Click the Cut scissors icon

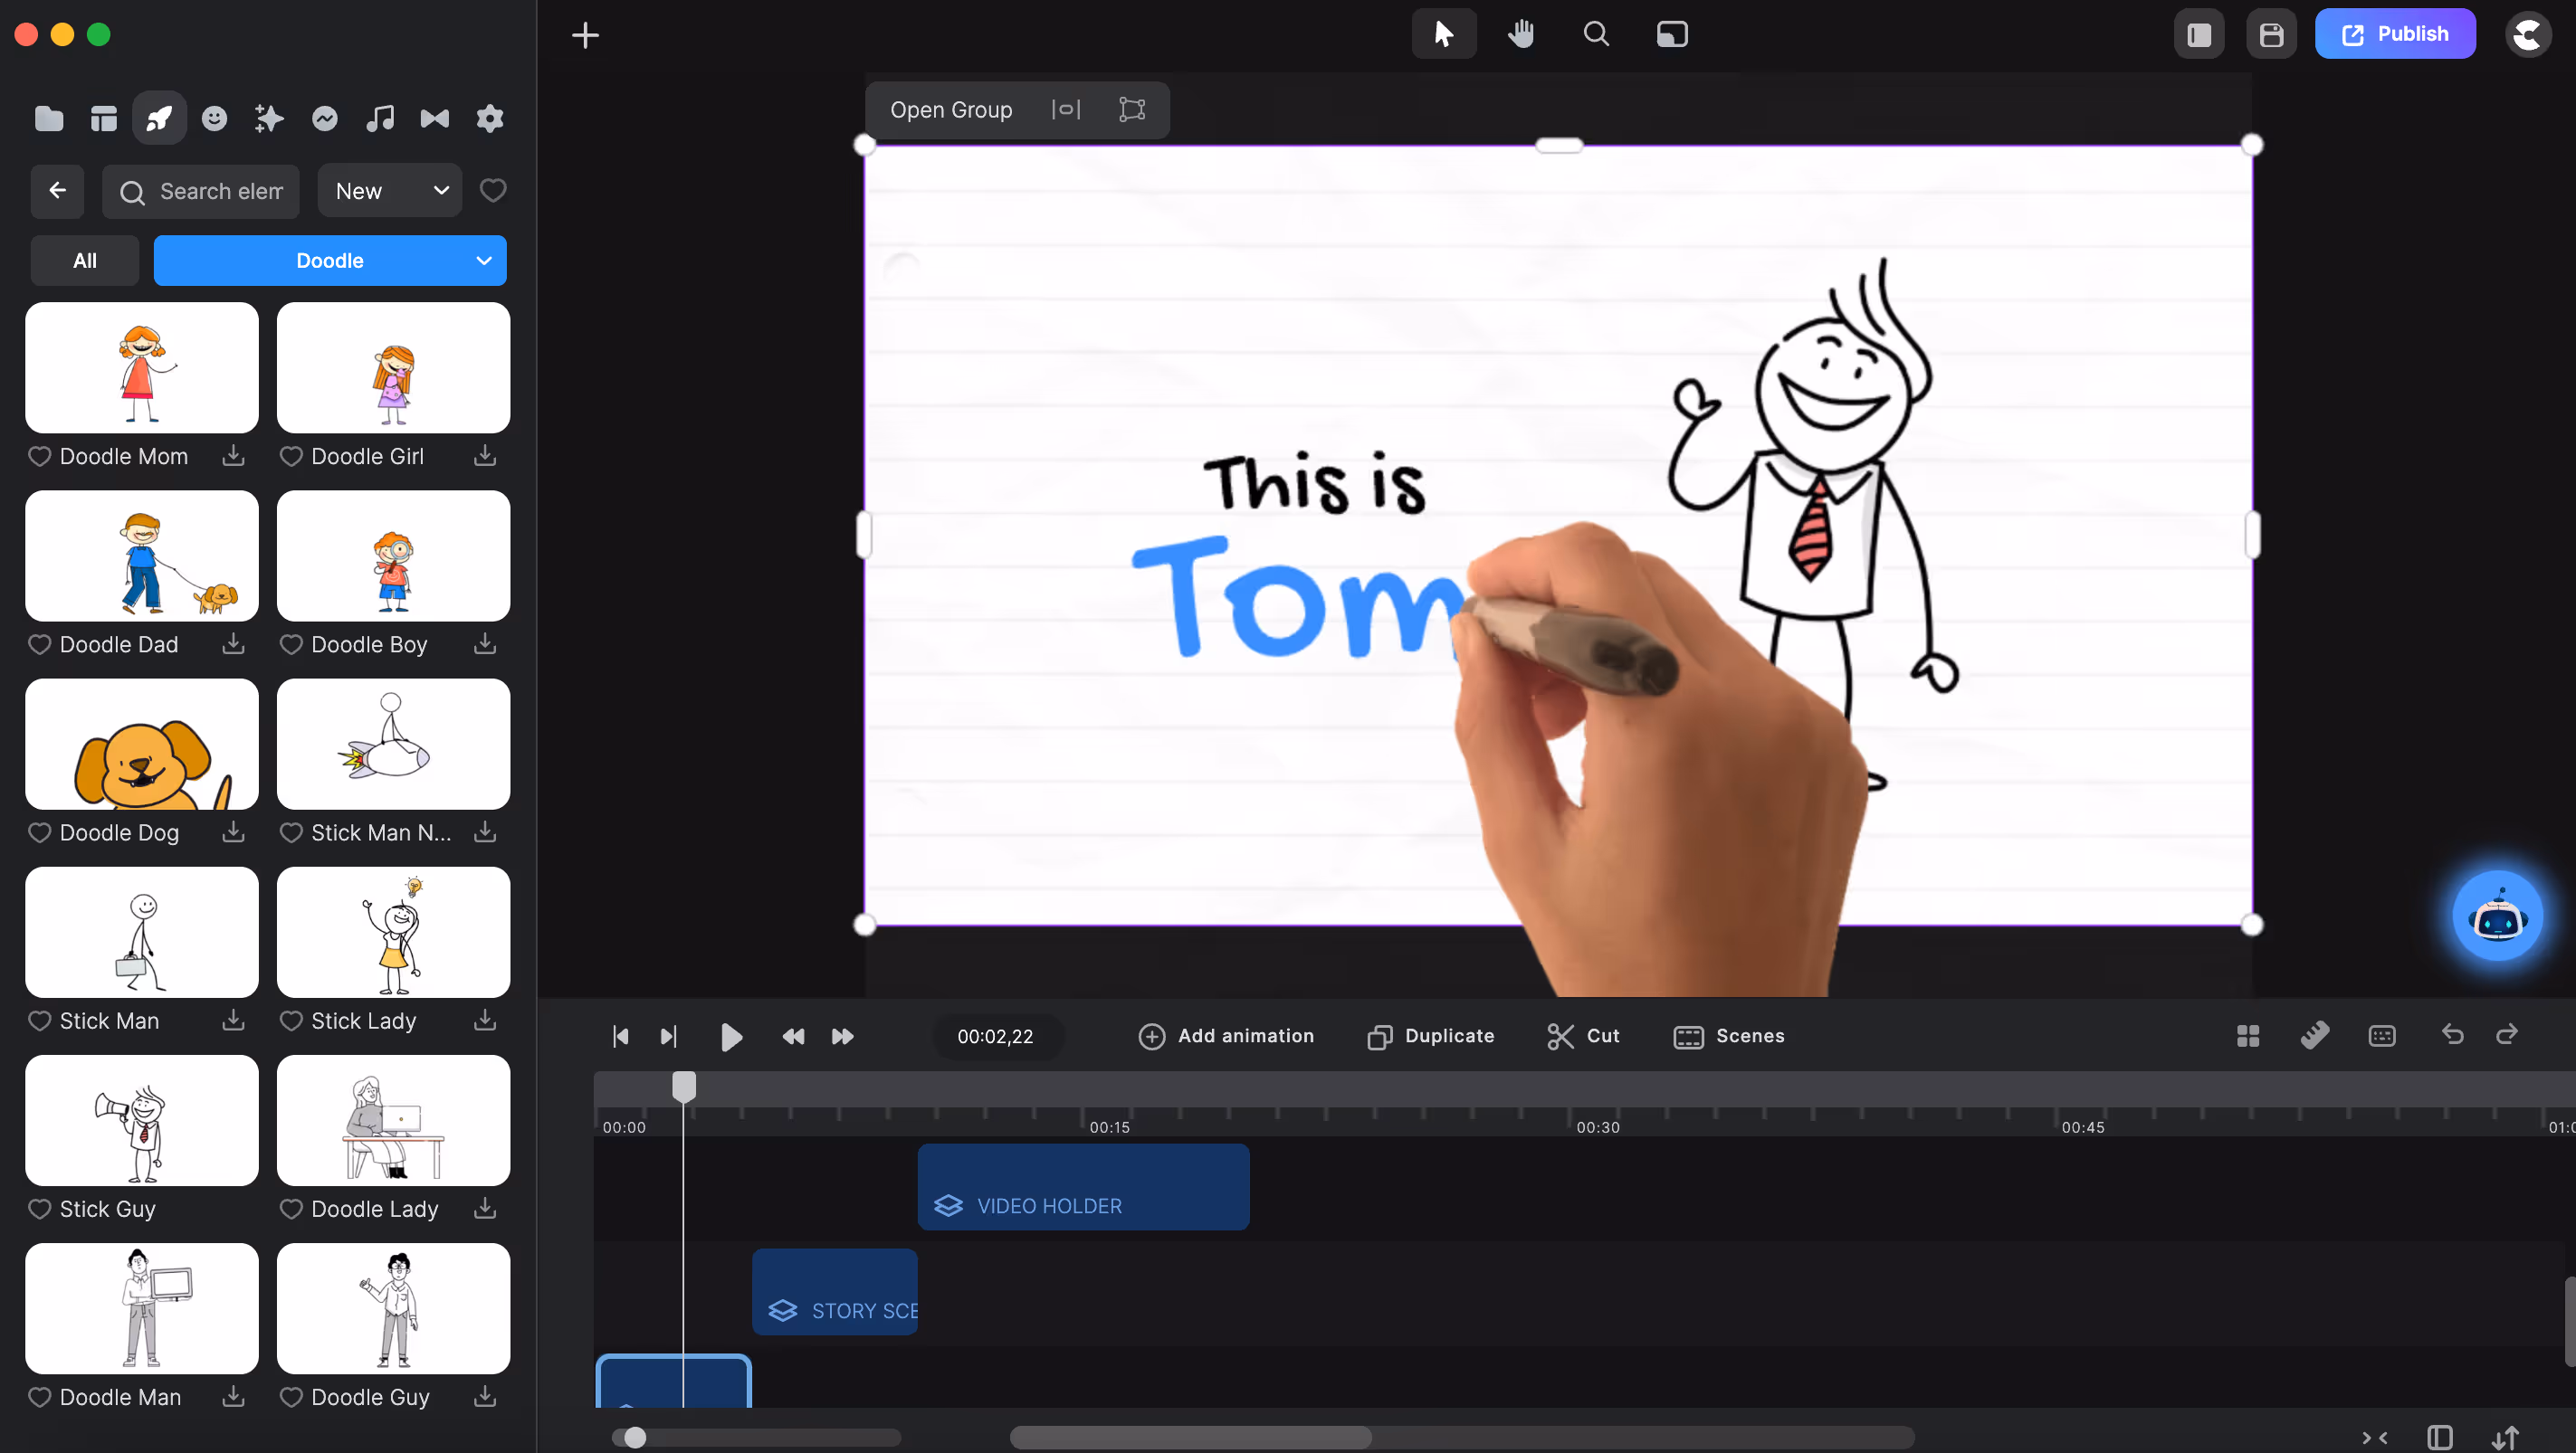[x=1560, y=1036]
